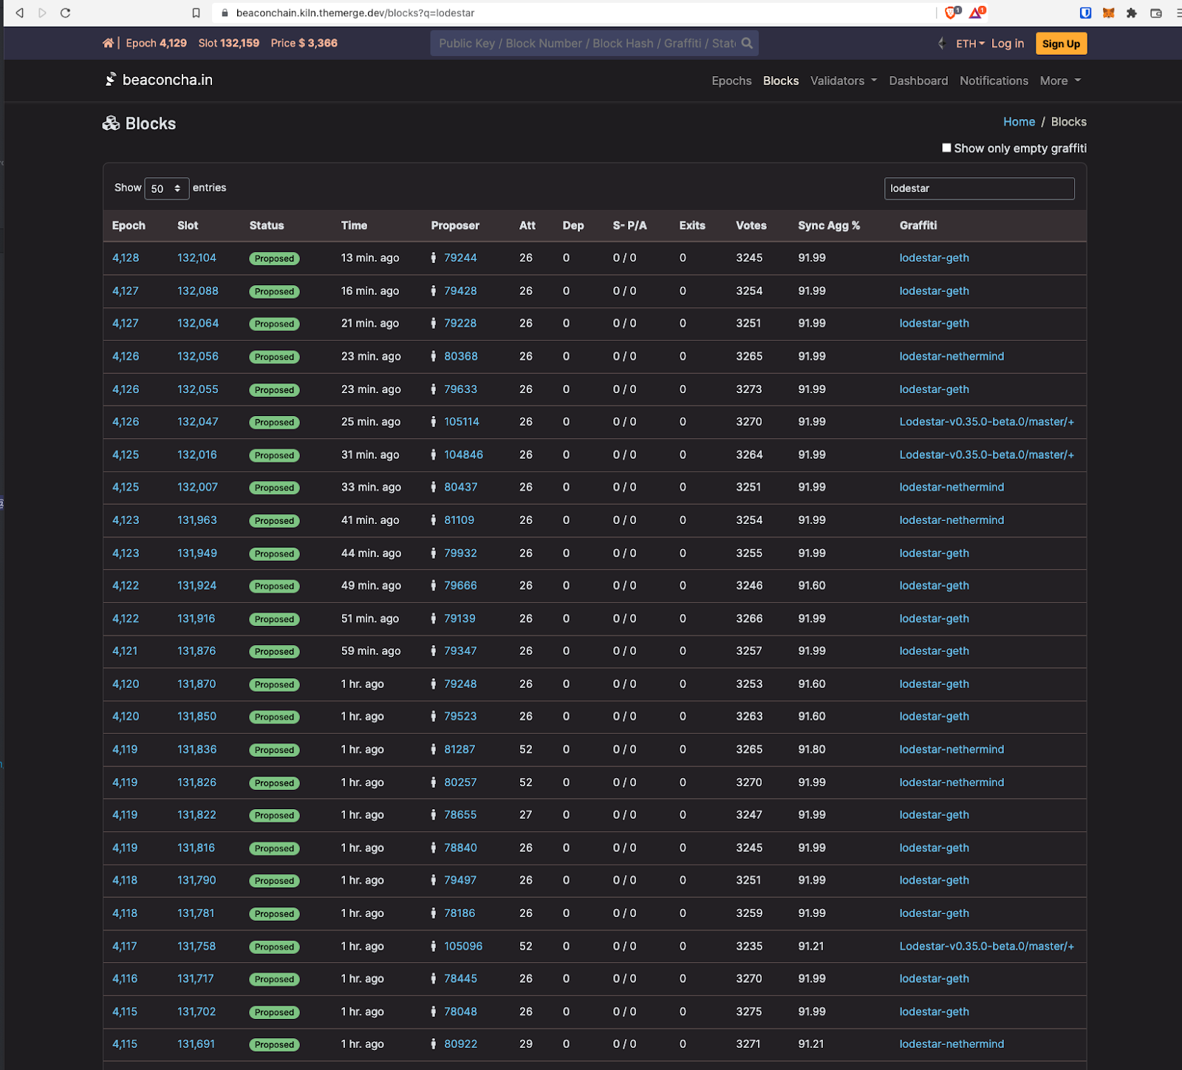Click the Slot 132,159 header text

coord(229,43)
